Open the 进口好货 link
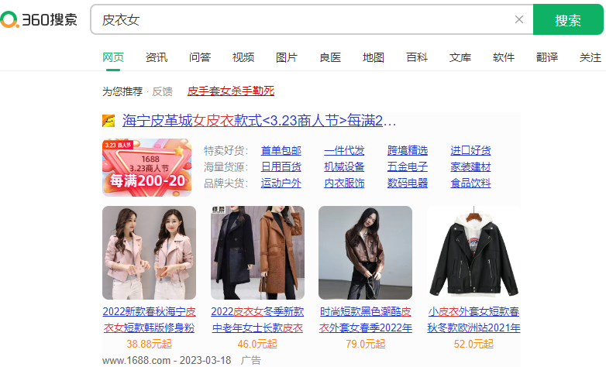Viewport: 606px width, 367px height. (470, 150)
